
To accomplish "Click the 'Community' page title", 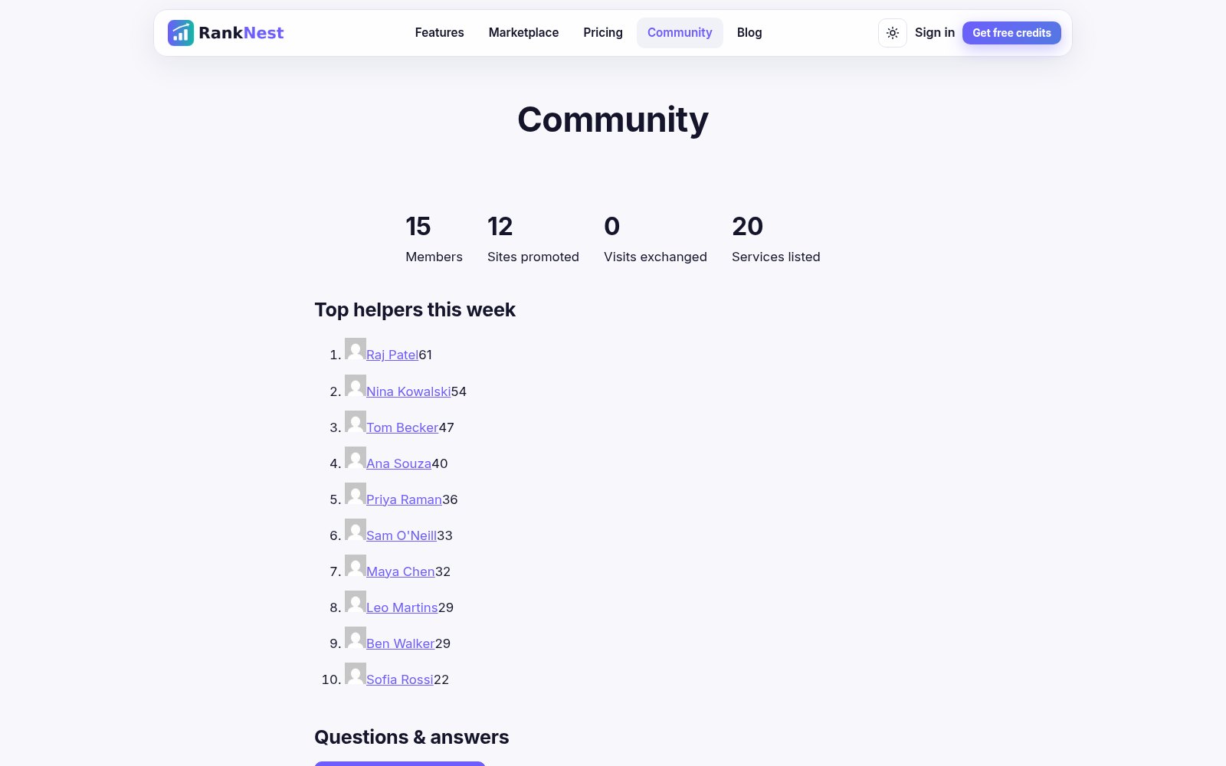I will tap(613, 119).
